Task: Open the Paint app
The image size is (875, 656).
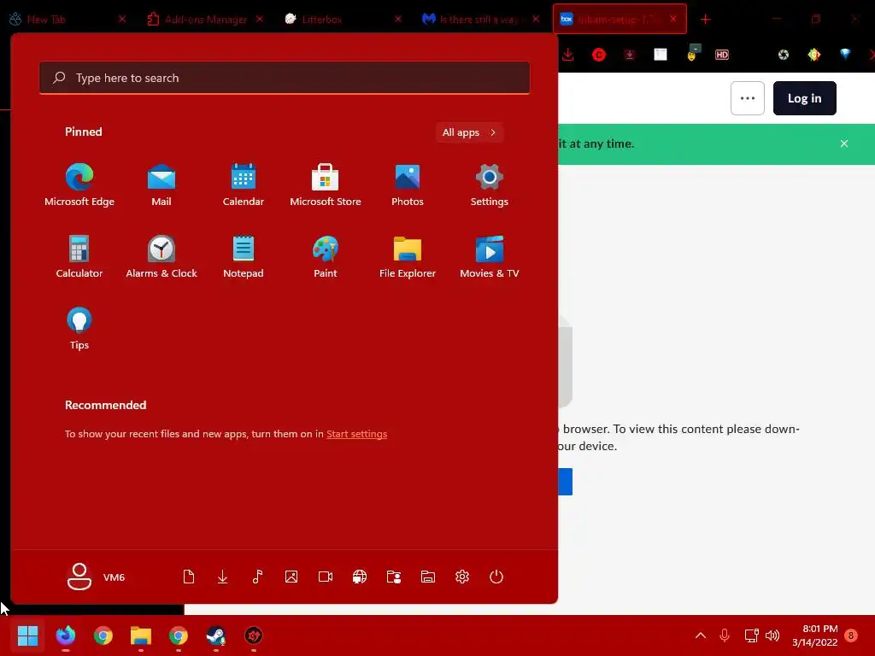Action: [x=326, y=256]
